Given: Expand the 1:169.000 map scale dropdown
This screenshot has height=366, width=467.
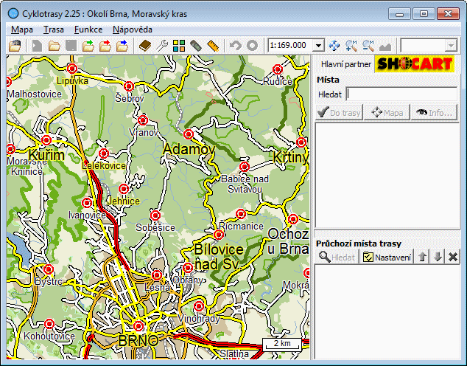Looking at the screenshot, I should (318, 46).
